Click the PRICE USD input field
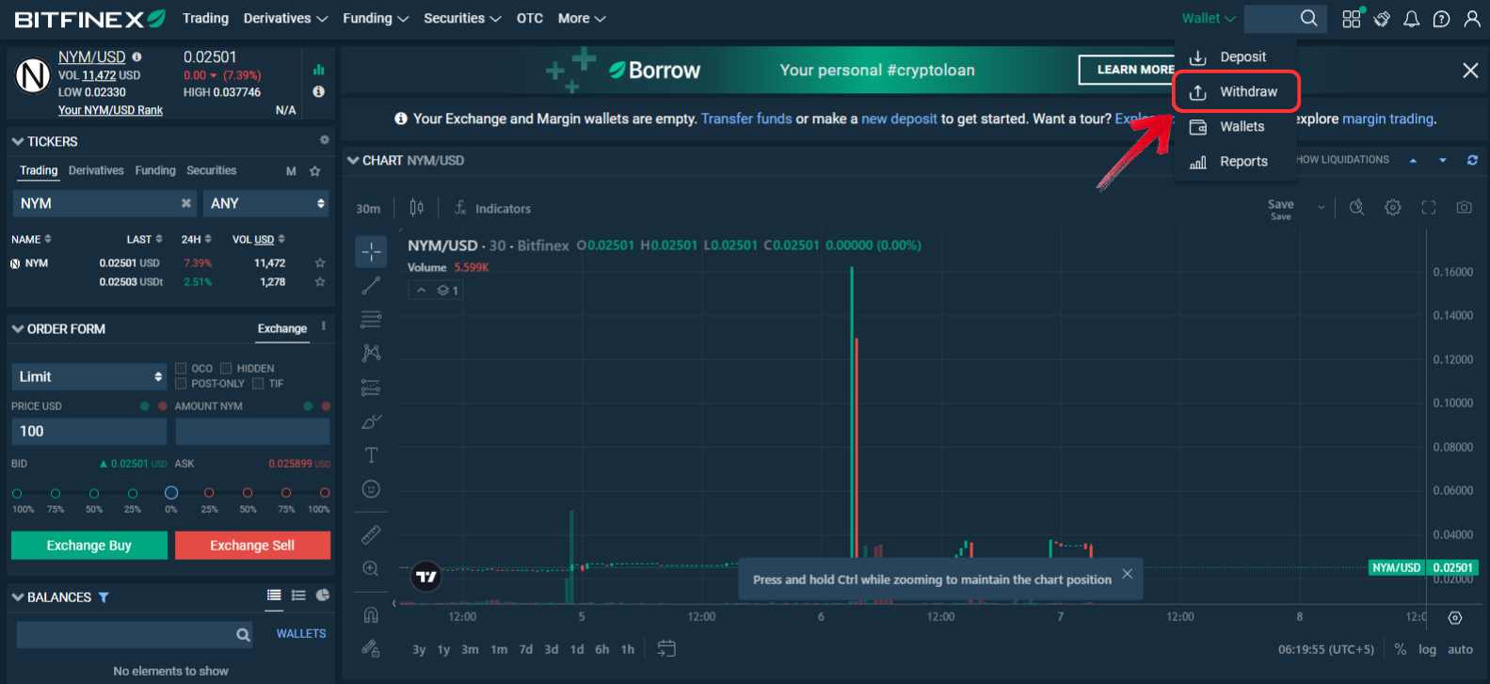 [89, 431]
